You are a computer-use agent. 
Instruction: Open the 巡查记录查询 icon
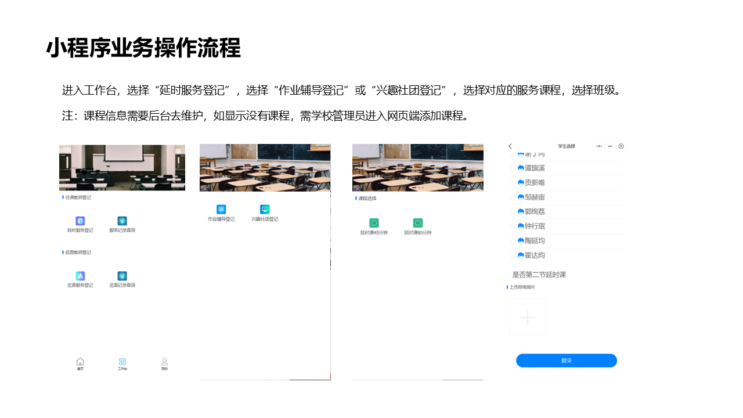(x=122, y=276)
